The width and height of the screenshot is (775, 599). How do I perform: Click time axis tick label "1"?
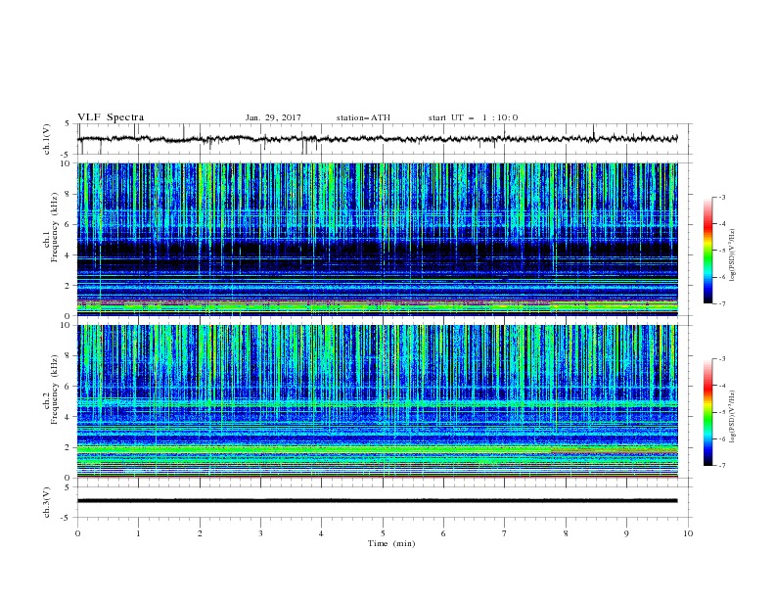[138, 533]
